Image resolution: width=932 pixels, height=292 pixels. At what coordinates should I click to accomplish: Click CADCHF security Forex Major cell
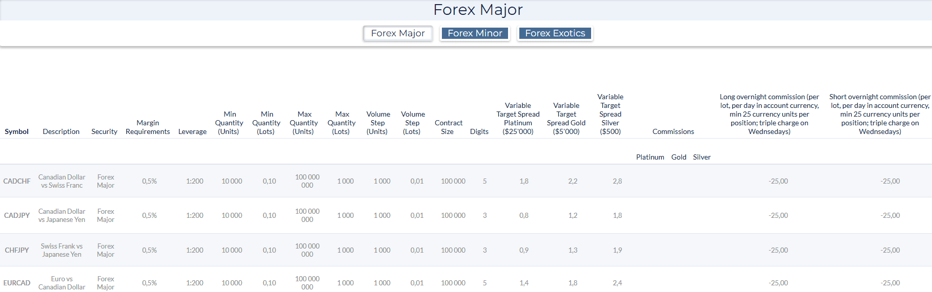(x=106, y=181)
